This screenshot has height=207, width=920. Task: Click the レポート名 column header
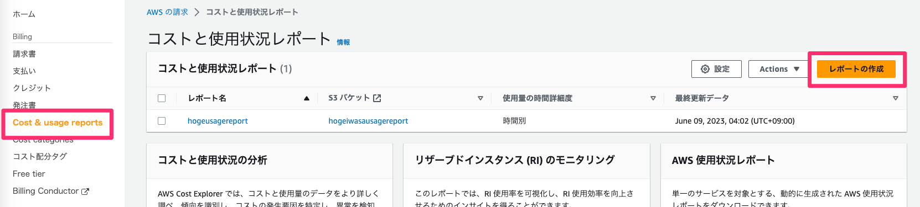point(207,98)
